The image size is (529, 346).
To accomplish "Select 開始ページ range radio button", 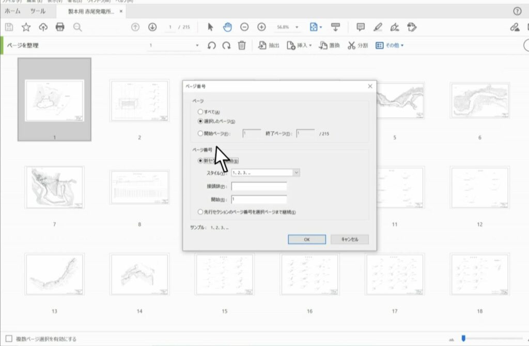I will [200, 133].
